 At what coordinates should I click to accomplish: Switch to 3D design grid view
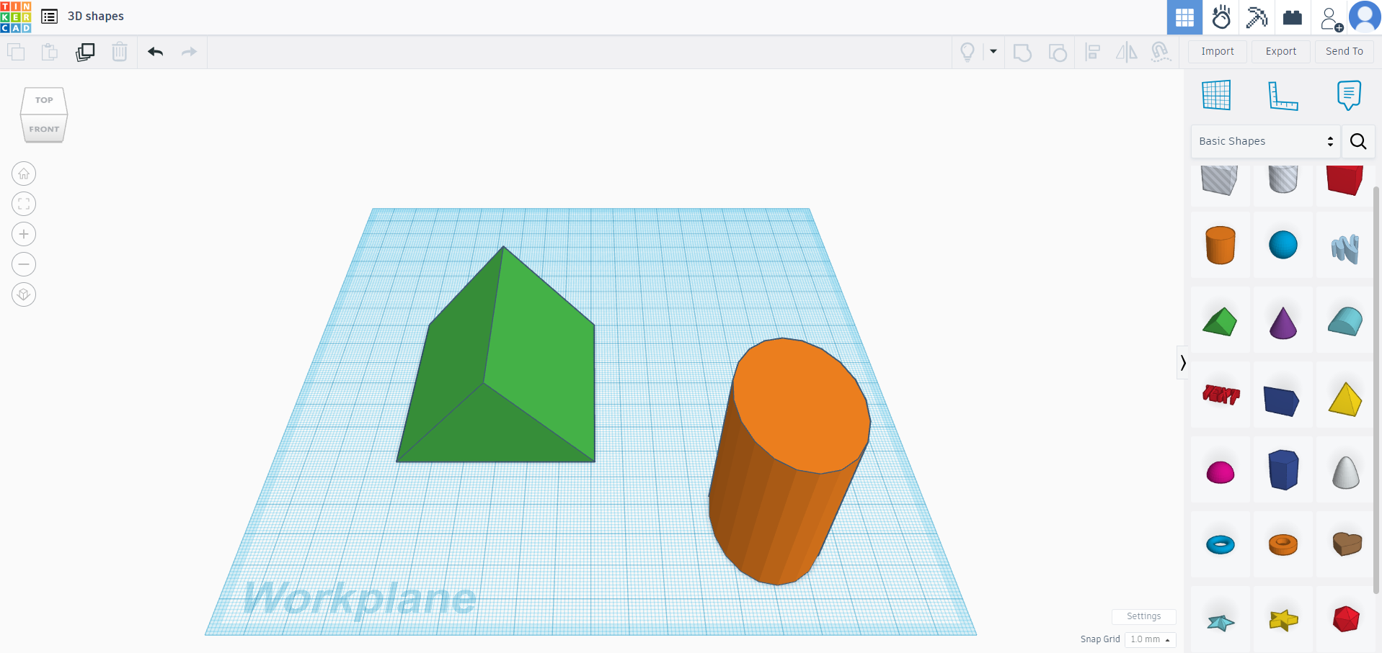[1184, 17]
